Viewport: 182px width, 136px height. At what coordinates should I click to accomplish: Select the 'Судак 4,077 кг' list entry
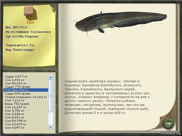tap(16, 76)
